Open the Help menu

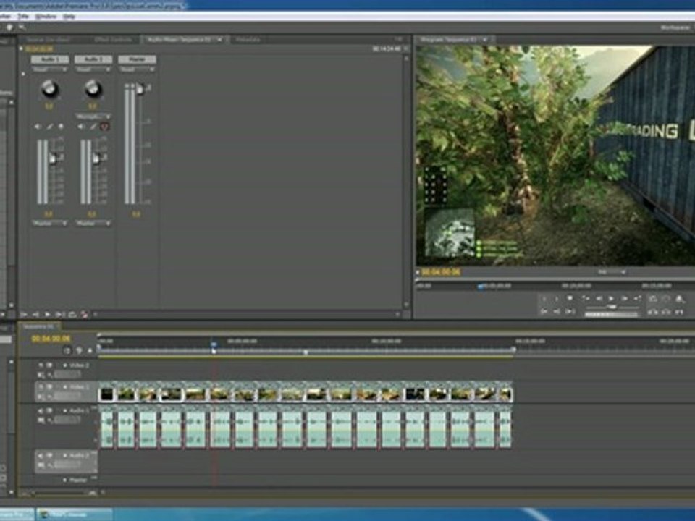pos(69,17)
